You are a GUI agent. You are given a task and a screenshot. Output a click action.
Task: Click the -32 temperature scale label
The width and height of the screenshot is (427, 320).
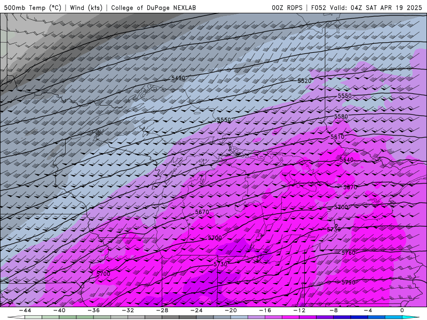[x=128, y=310]
